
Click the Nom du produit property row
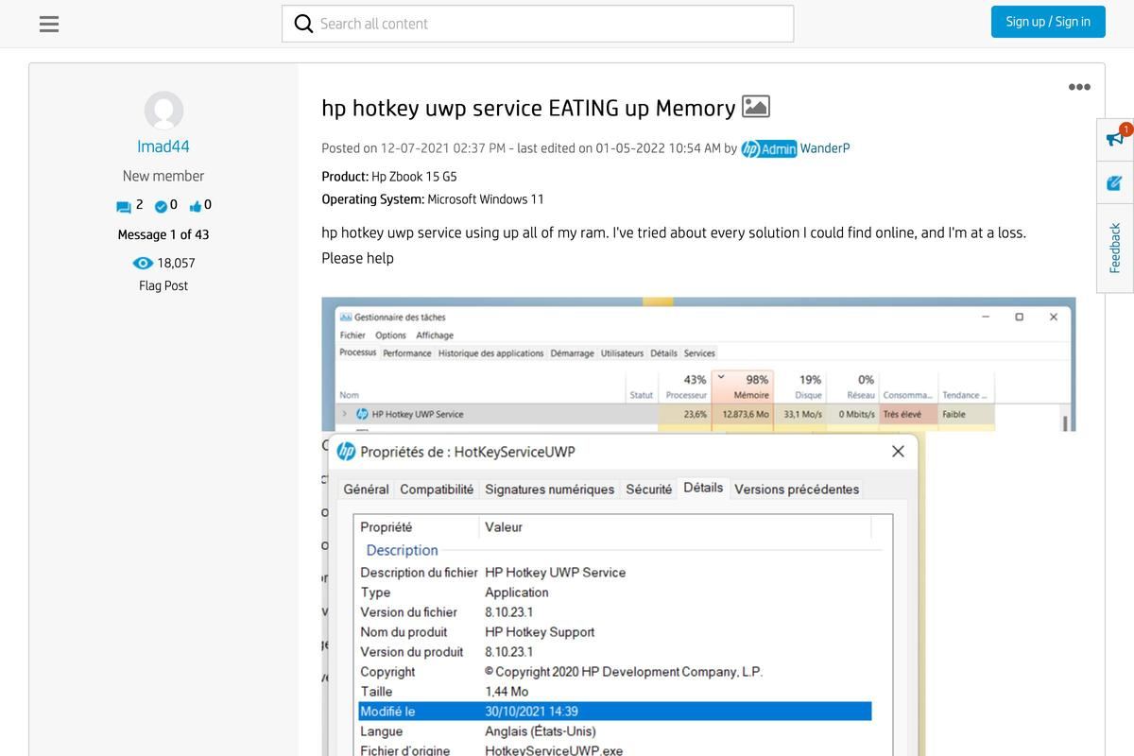[x=614, y=632]
